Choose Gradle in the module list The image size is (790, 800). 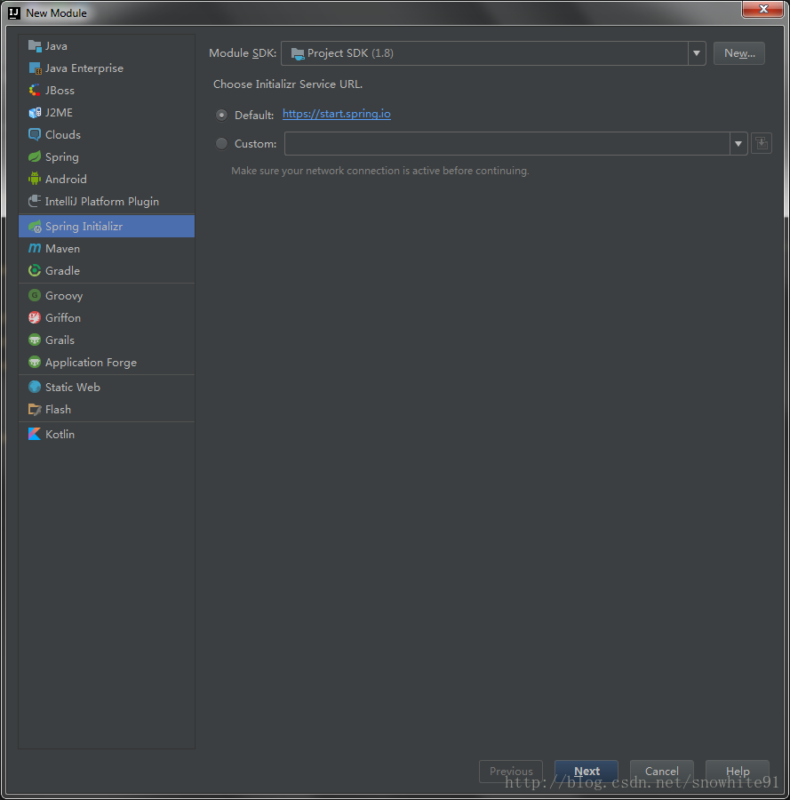(x=107, y=270)
